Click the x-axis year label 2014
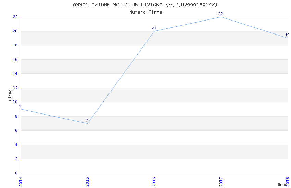Viewport: 291px width, 188px height. coord(21,182)
